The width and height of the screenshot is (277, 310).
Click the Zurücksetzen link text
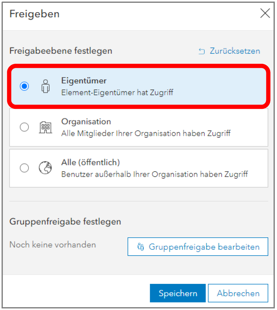pos(235,51)
